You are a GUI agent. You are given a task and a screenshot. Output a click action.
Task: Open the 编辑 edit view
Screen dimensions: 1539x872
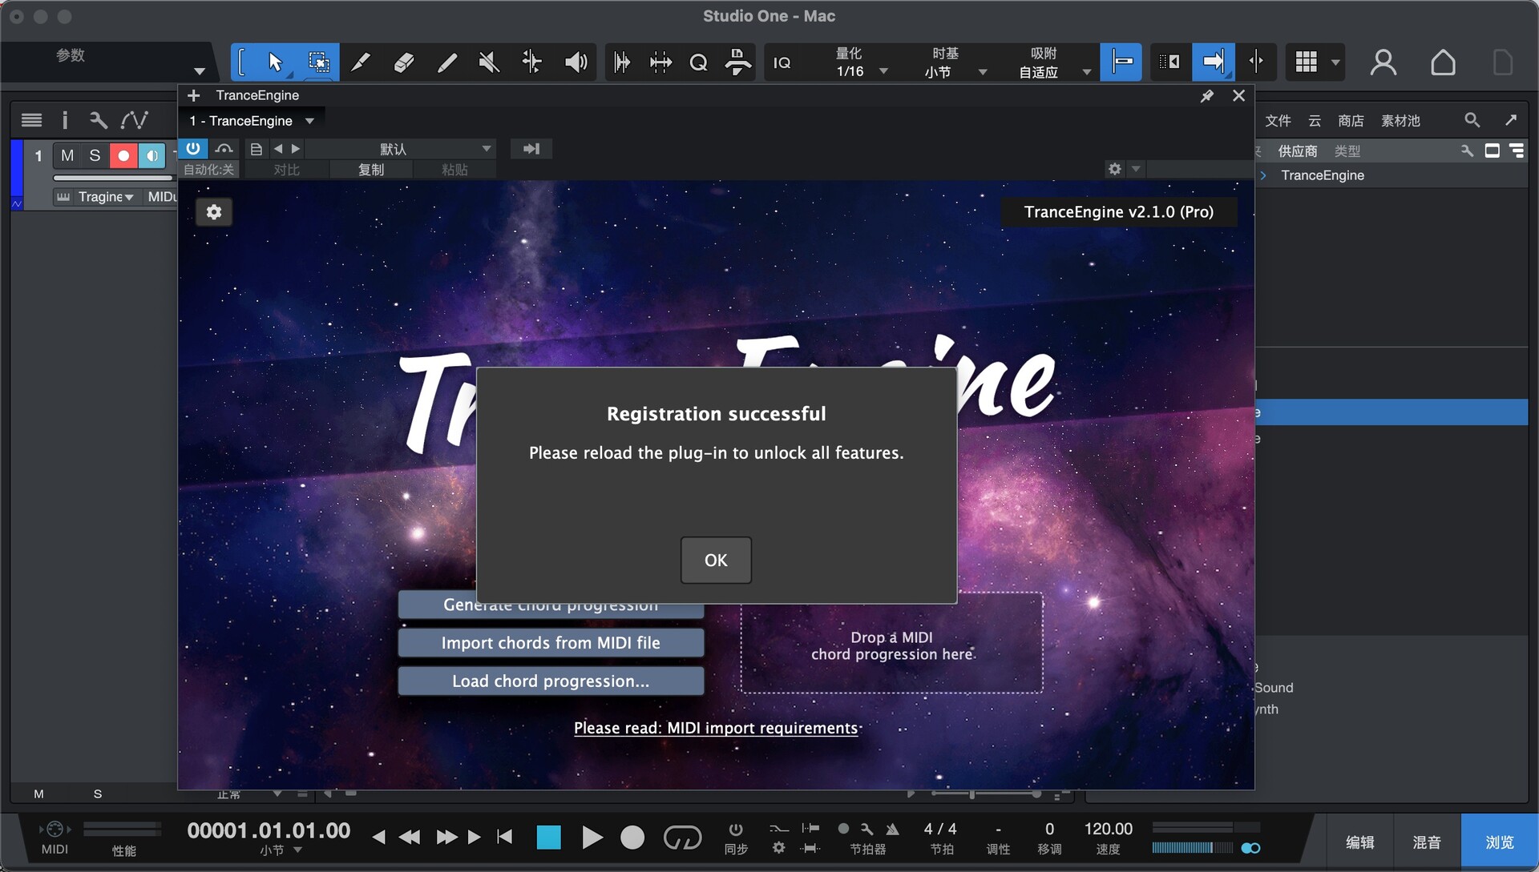coord(1359,842)
